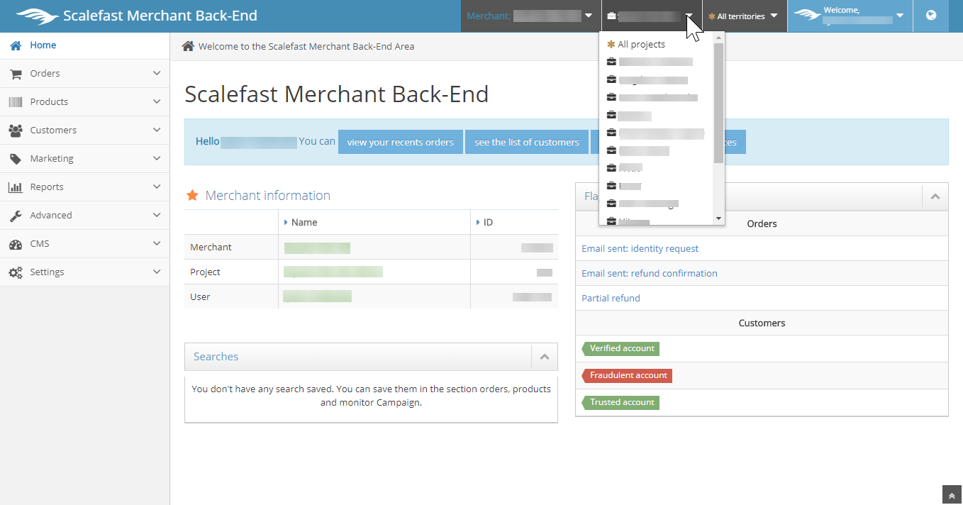Click the Fraudulent account red tag
The height and width of the screenshot is (505, 963).
(x=628, y=375)
